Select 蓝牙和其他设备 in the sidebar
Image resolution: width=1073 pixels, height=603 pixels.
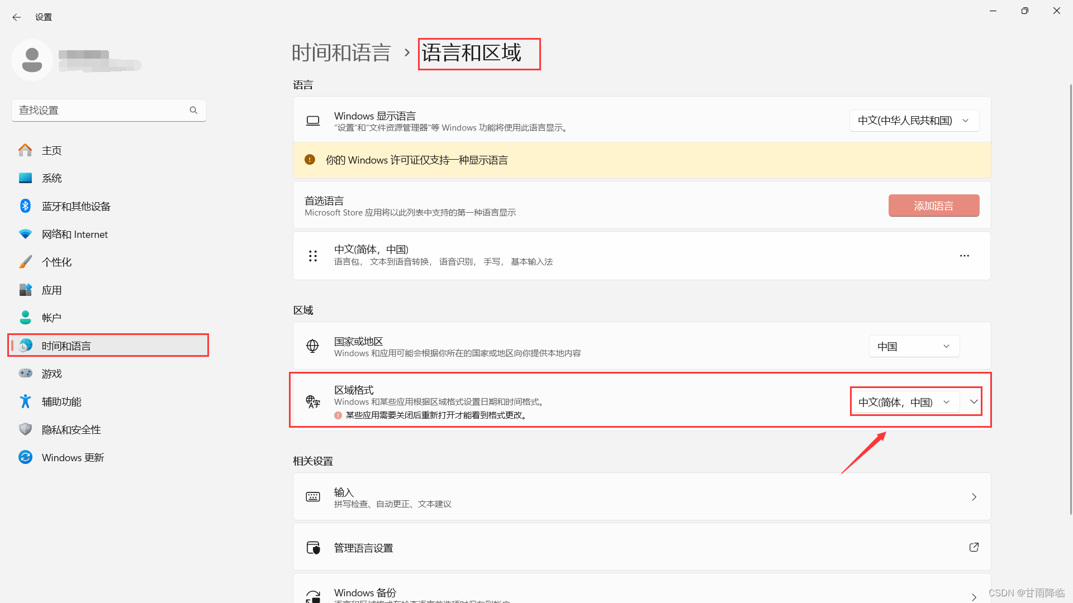point(109,206)
